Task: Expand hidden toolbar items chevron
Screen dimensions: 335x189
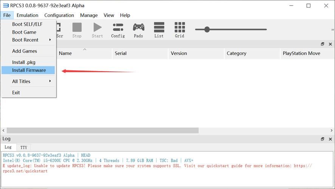Action: click(x=332, y=30)
